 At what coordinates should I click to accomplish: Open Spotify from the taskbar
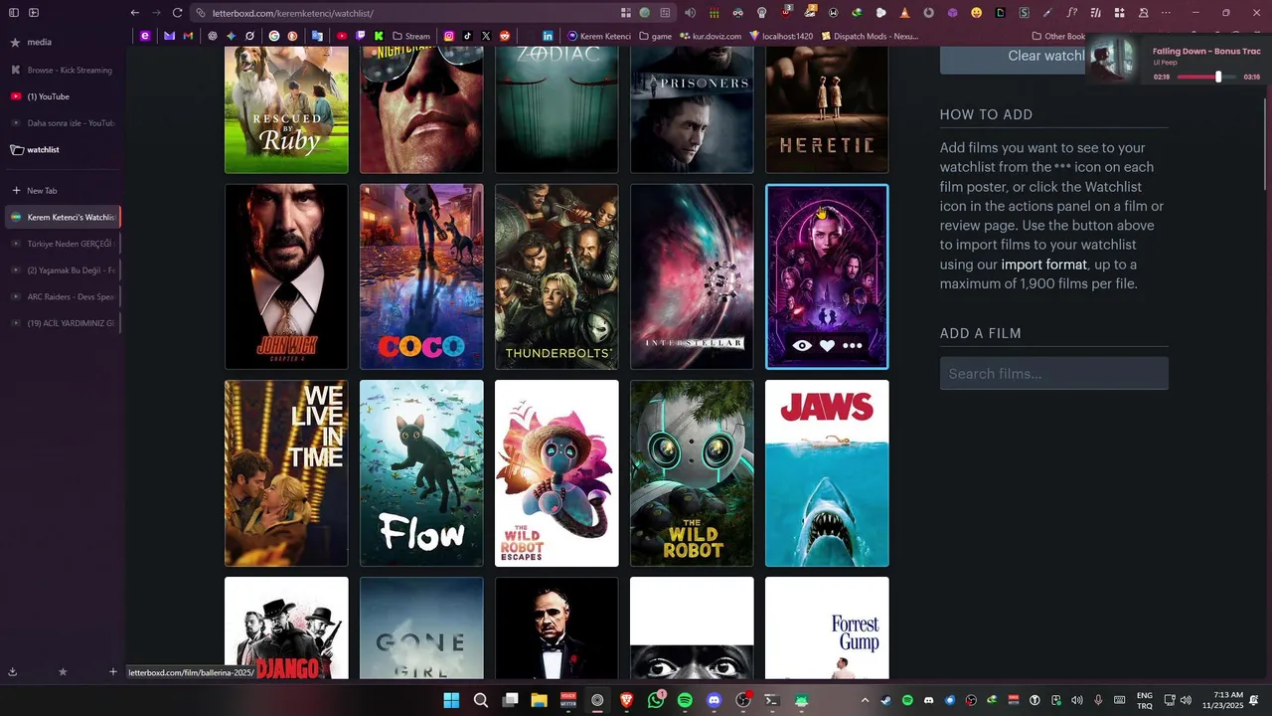pyautogui.click(x=685, y=700)
